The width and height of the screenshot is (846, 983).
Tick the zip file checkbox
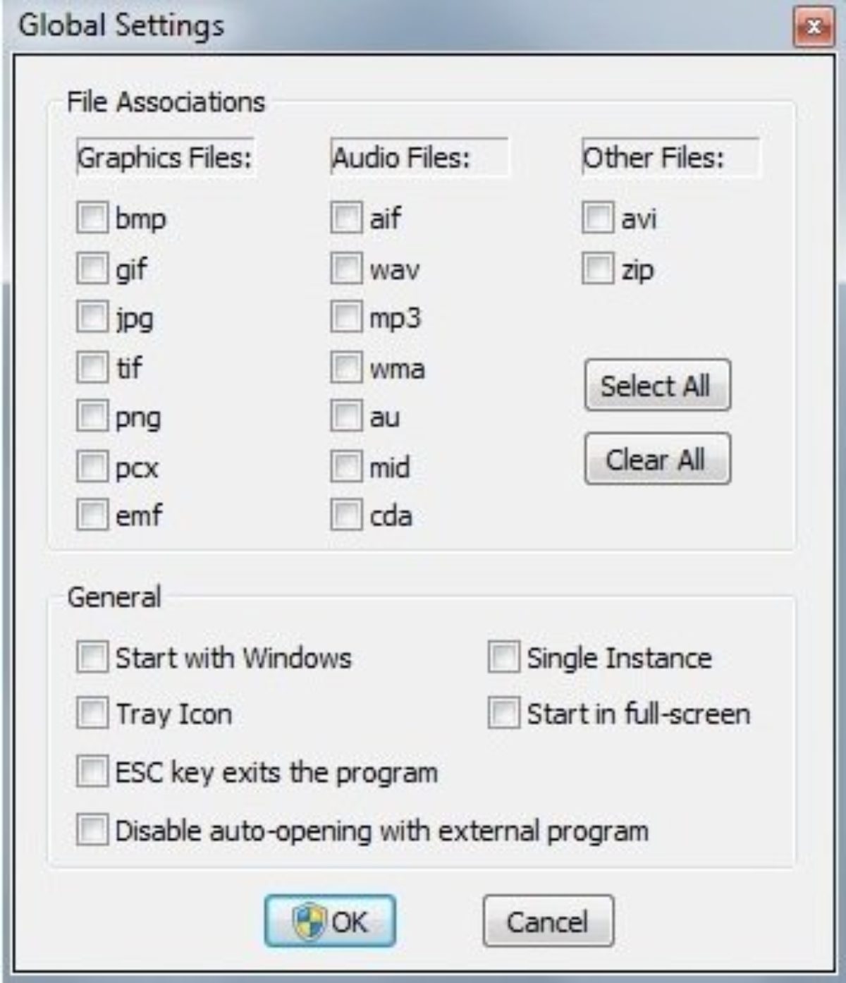(598, 269)
